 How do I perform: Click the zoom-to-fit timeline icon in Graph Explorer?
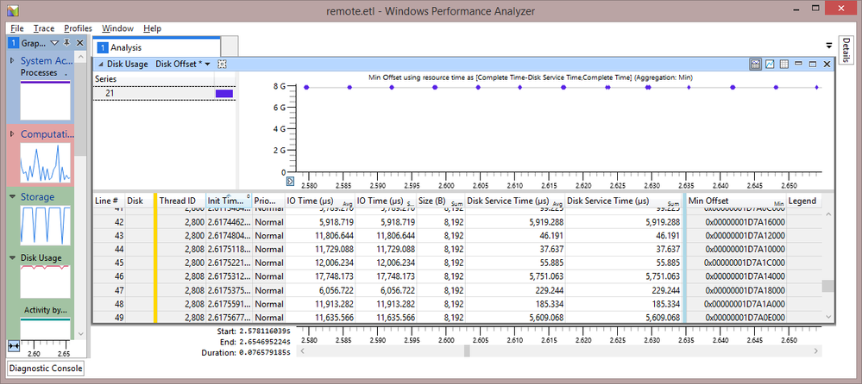click(14, 345)
